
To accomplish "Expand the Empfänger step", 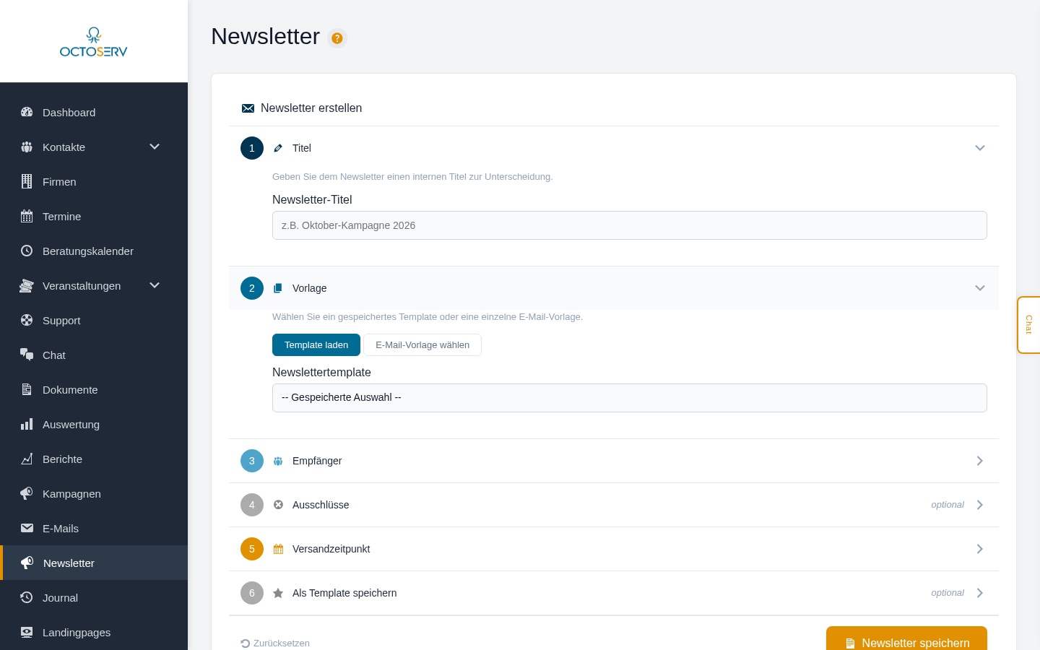I will coord(614,461).
